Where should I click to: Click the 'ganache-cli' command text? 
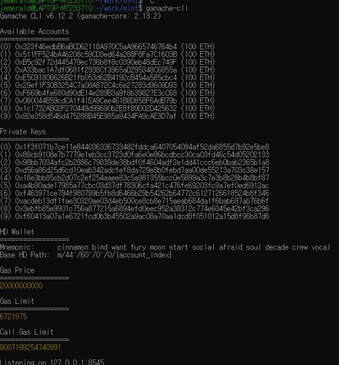click(x=167, y=8)
